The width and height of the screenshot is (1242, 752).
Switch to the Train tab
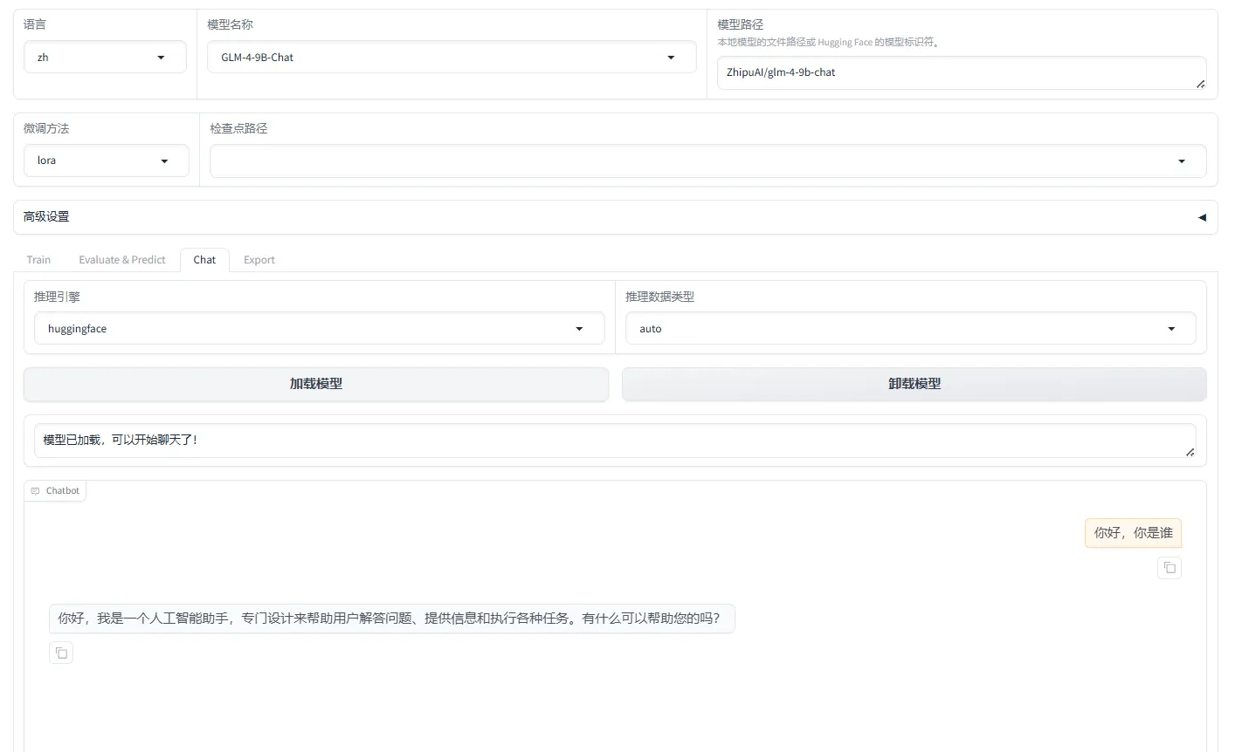(x=38, y=260)
